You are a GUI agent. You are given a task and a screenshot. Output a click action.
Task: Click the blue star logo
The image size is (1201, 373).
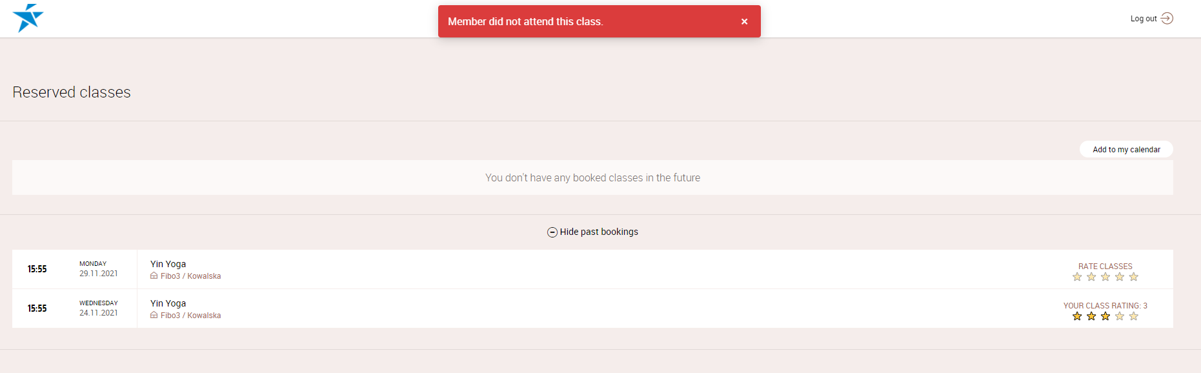click(28, 18)
